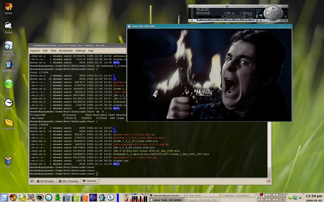324x202 pixels.
Task: Switch to the Qt Develop Konsole tab
Action: tap(45, 181)
